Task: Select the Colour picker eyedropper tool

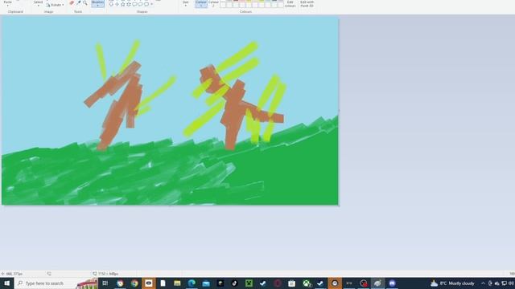Action: coord(79,3)
